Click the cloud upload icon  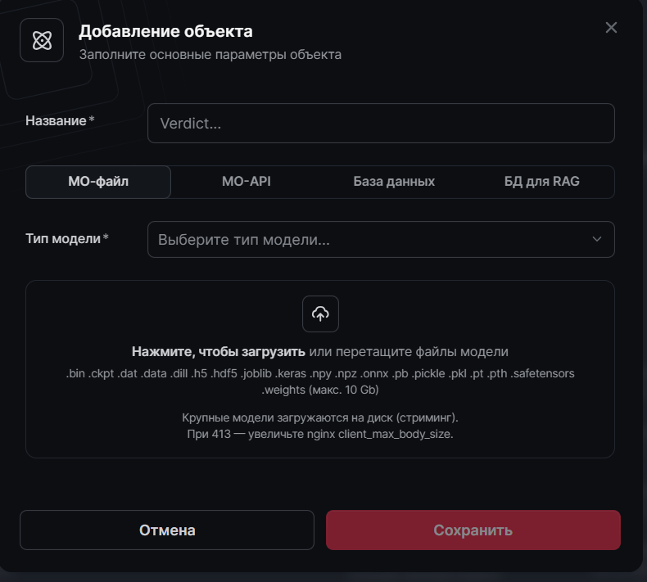click(320, 314)
